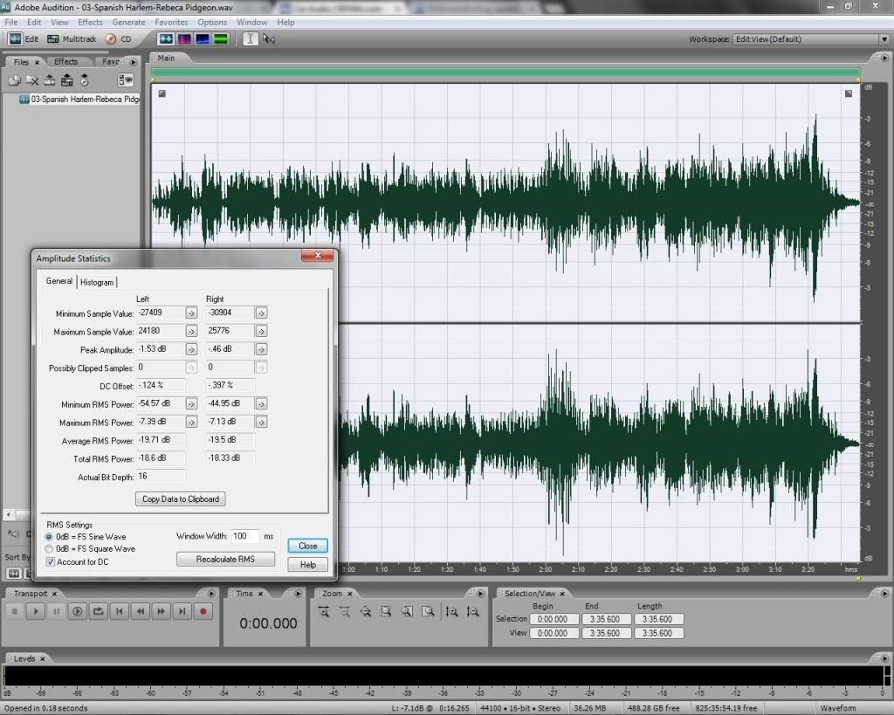
Task: Click the Zoom In Horizontally icon
Action: [x=324, y=612]
